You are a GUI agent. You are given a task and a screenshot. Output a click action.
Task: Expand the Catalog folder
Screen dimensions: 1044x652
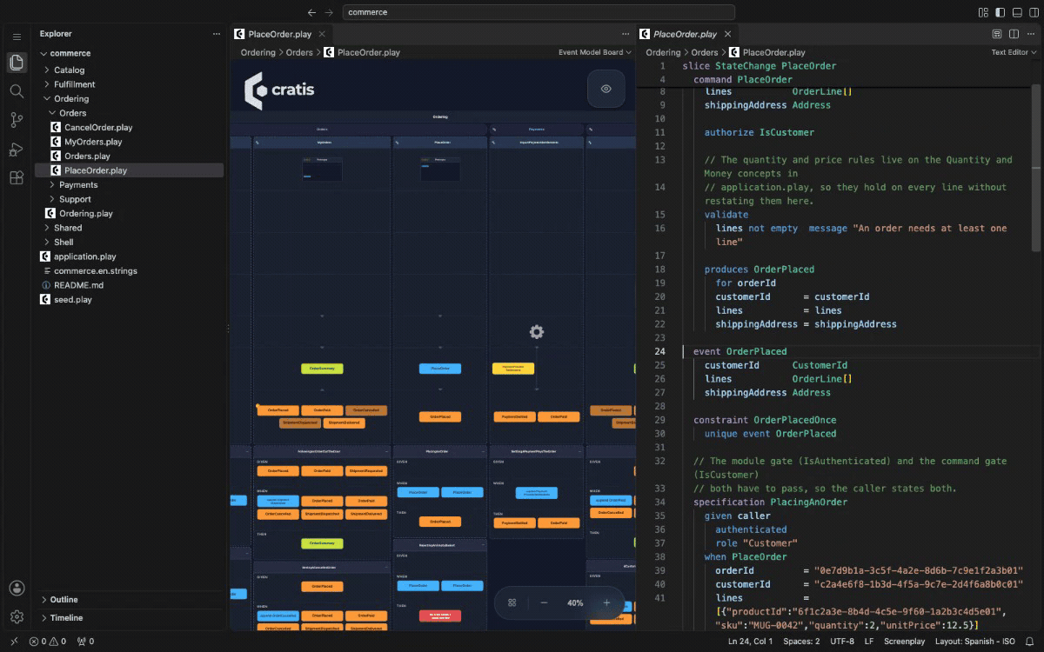click(x=129, y=70)
